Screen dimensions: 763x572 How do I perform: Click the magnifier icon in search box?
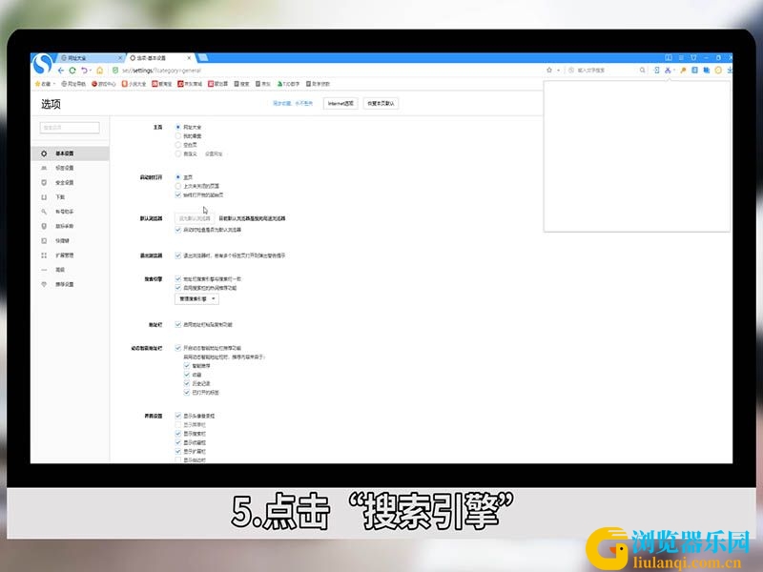[x=642, y=70]
